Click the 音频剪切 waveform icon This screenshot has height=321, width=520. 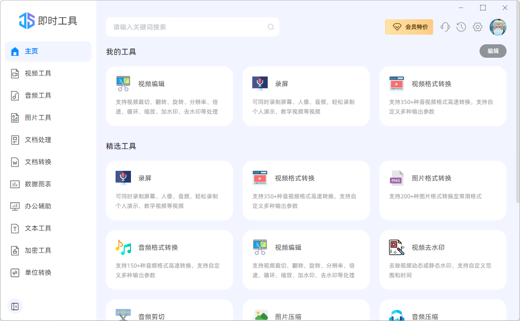(123, 315)
